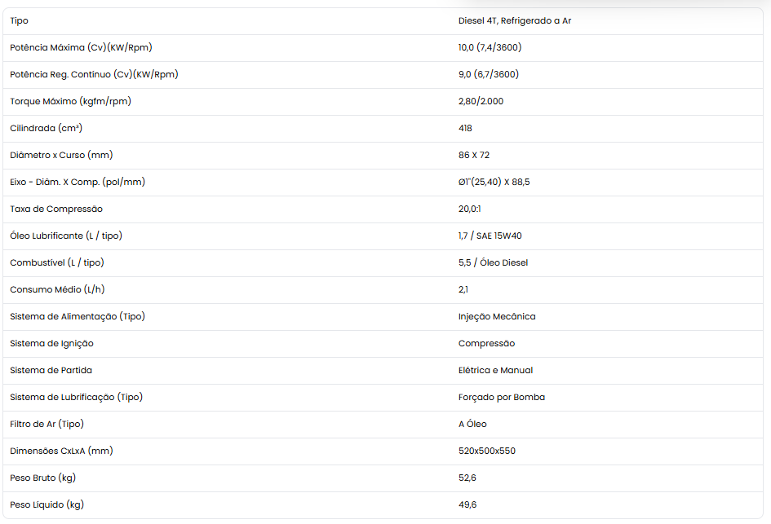
Task: Click the 'Combustível (L / tipo)' label
Action: point(57,262)
